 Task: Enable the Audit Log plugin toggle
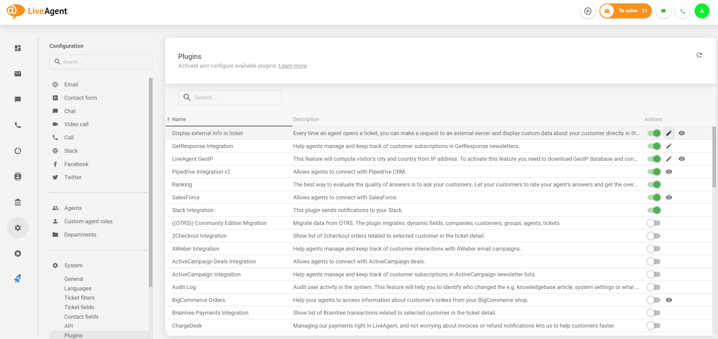(x=654, y=287)
